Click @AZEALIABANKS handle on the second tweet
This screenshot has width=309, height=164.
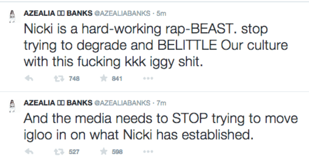[122, 103]
